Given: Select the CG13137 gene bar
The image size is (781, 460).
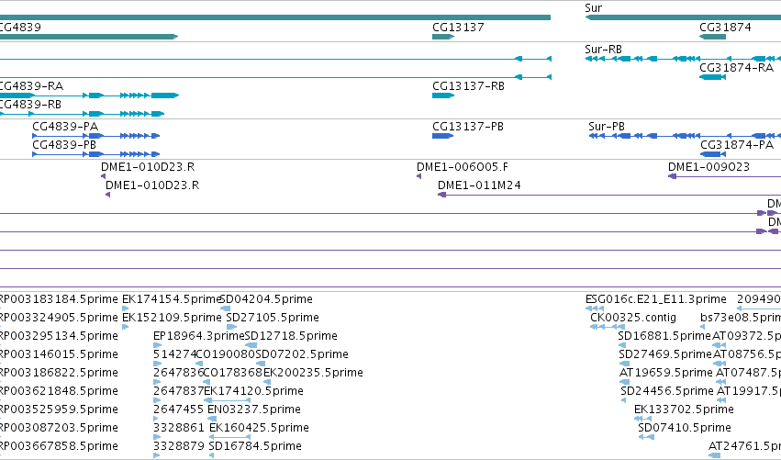Looking at the screenshot, I should tap(443, 37).
